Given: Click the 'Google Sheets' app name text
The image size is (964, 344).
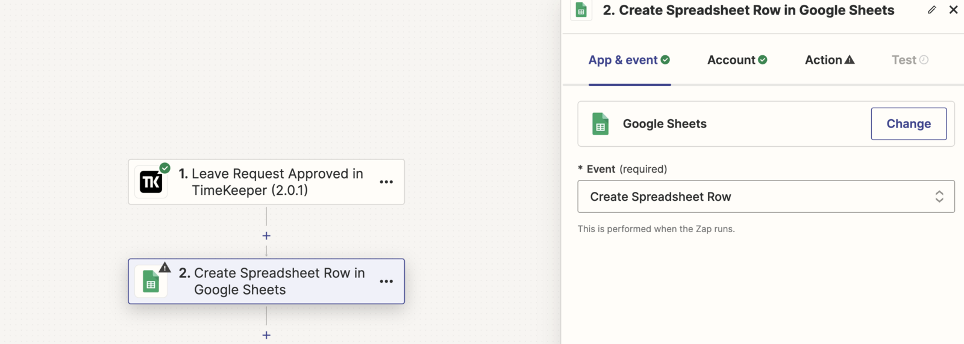Looking at the screenshot, I should click(x=665, y=124).
